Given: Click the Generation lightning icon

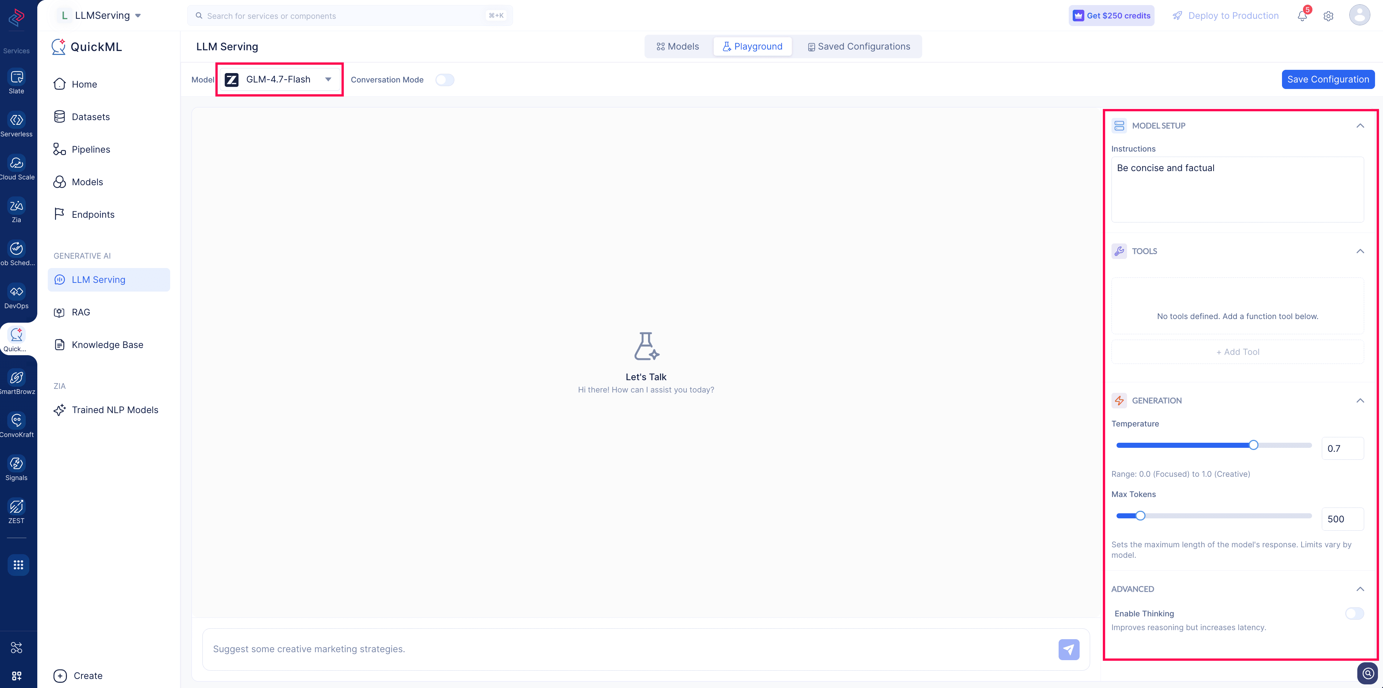Looking at the screenshot, I should (x=1119, y=400).
